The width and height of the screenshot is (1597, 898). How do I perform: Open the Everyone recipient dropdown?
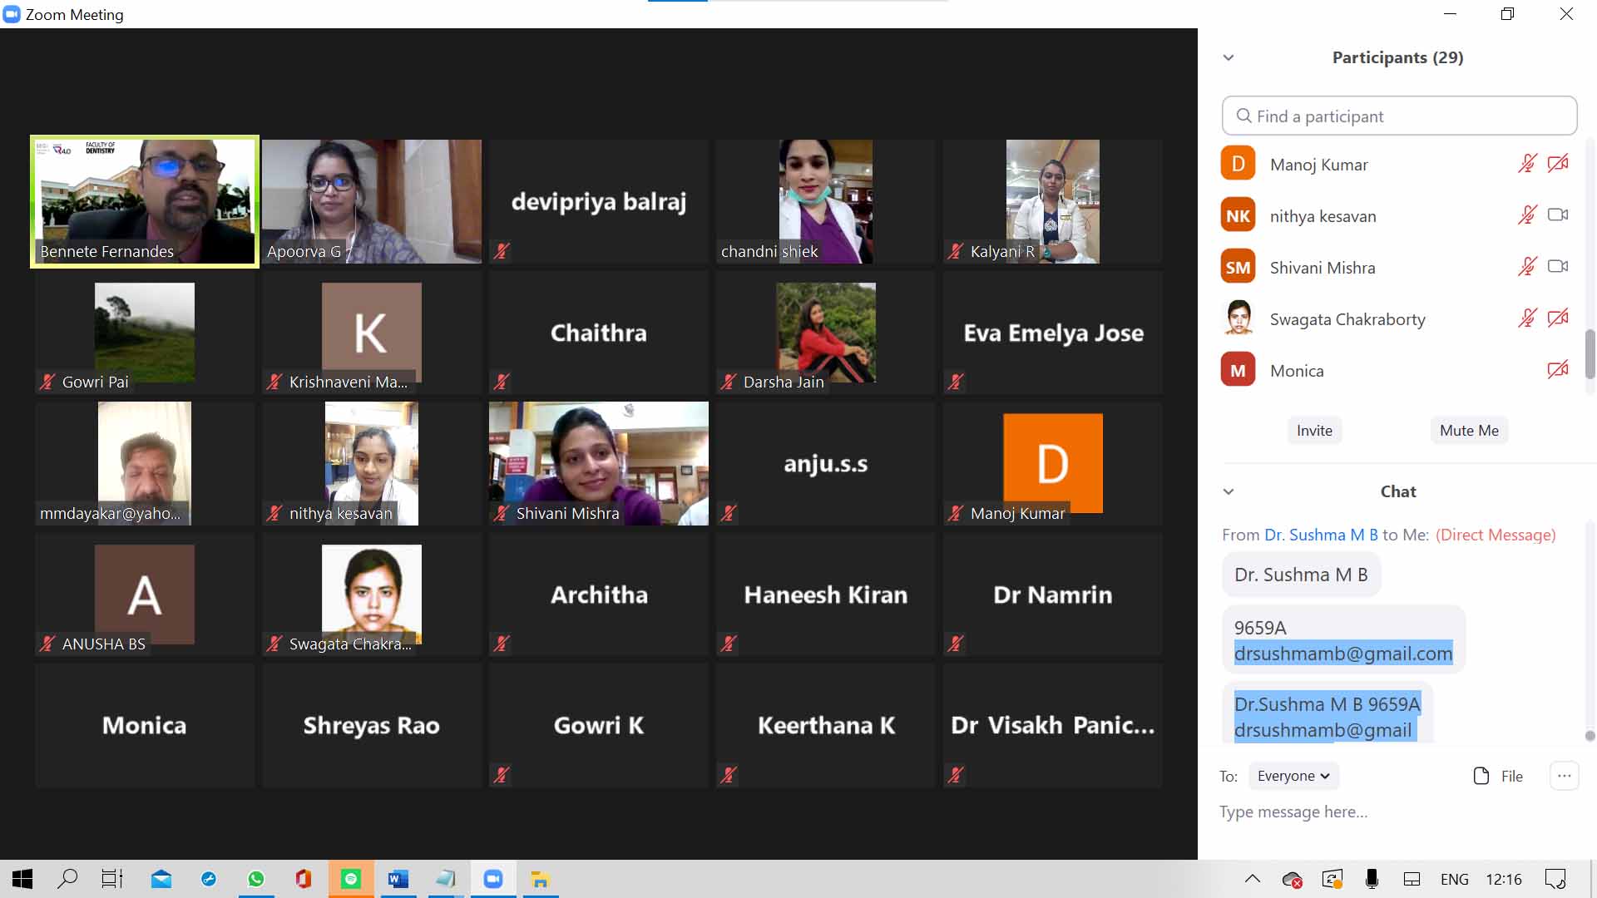[1293, 776]
